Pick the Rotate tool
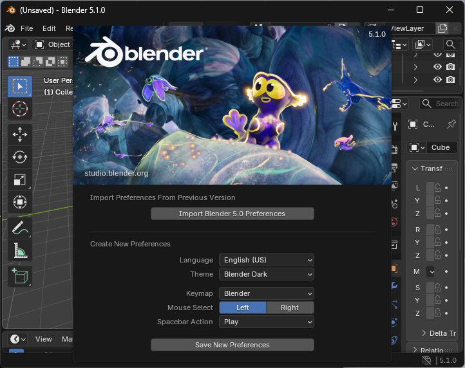465x368 pixels. [x=19, y=157]
